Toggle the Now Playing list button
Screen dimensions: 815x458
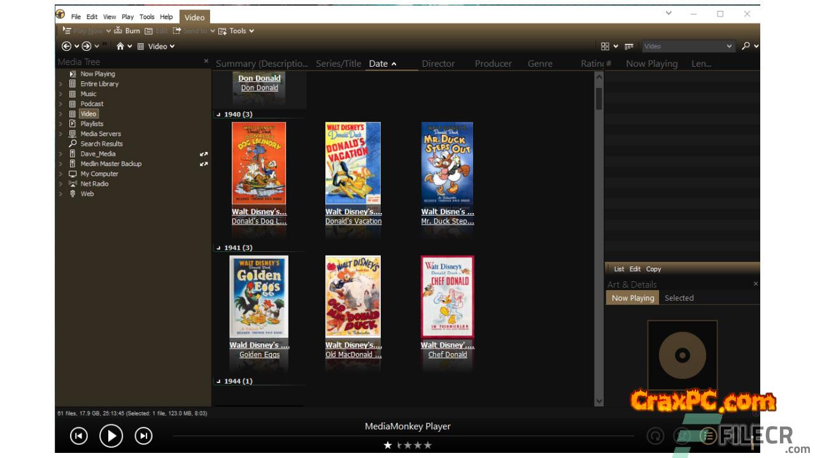pyautogui.click(x=707, y=436)
